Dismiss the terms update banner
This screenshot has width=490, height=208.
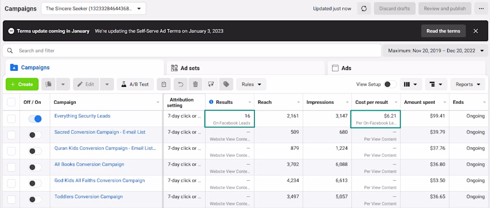[x=476, y=31]
